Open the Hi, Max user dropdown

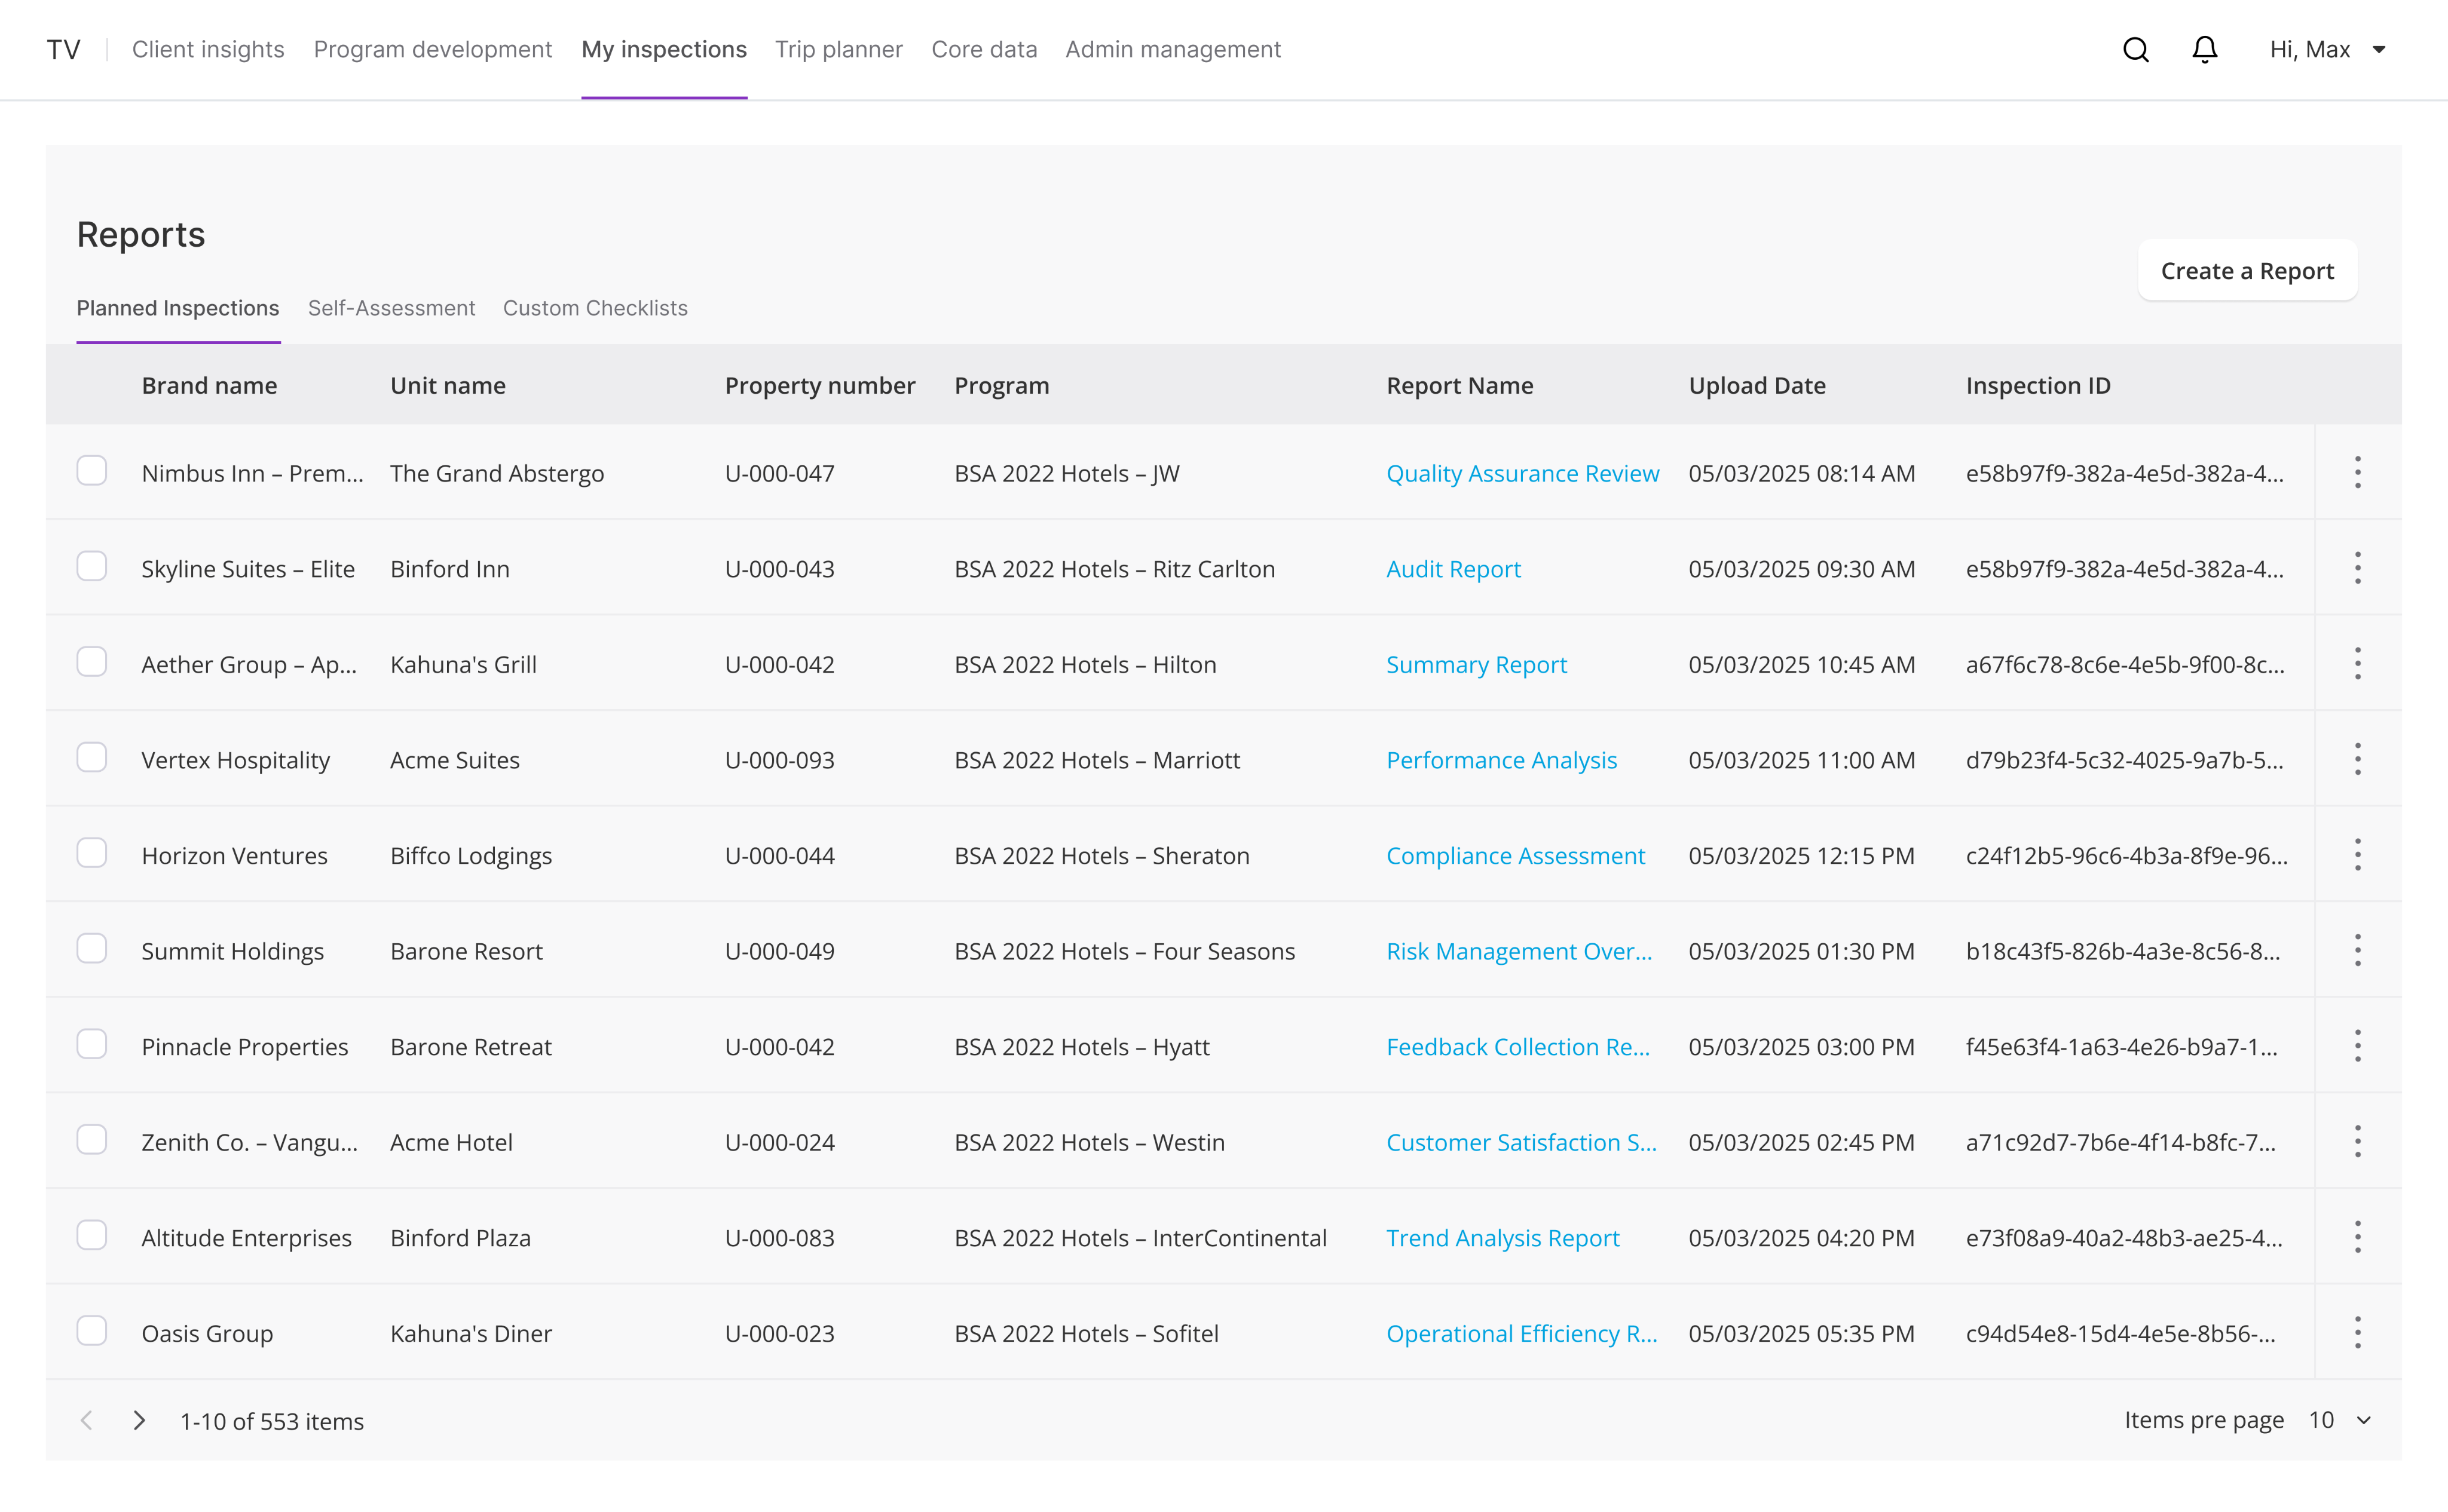click(x=2328, y=49)
